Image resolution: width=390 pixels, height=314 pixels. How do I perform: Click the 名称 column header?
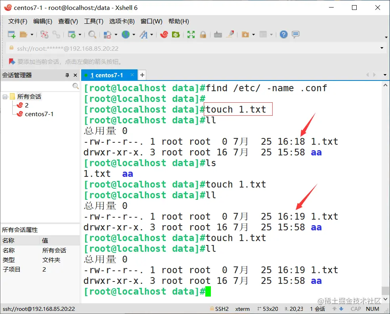20,240
